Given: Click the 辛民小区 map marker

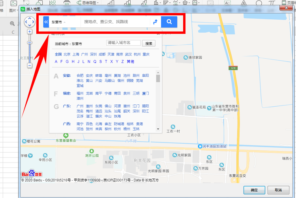Looking at the screenshot, I should point(45,155).
